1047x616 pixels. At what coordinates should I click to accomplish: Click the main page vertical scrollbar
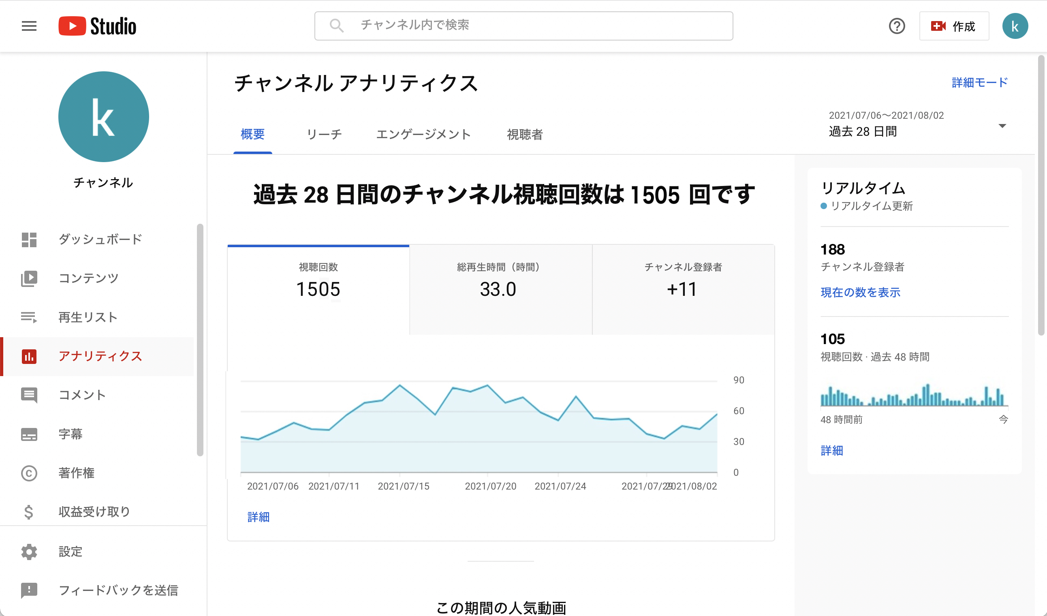click(x=1041, y=195)
